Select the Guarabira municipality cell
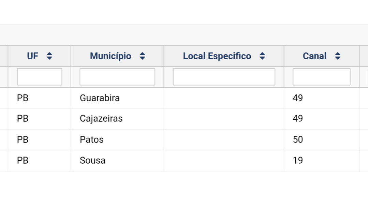The width and height of the screenshot is (368, 207). 117,98
